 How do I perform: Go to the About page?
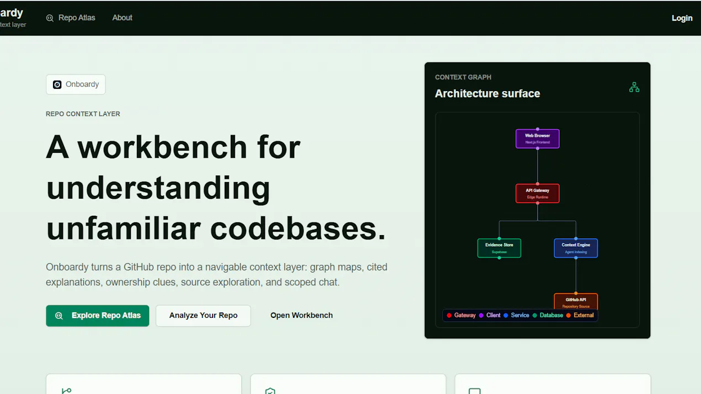click(x=122, y=18)
